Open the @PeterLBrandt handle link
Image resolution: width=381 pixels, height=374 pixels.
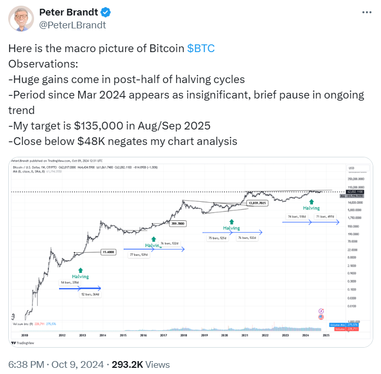(x=73, y=25)
